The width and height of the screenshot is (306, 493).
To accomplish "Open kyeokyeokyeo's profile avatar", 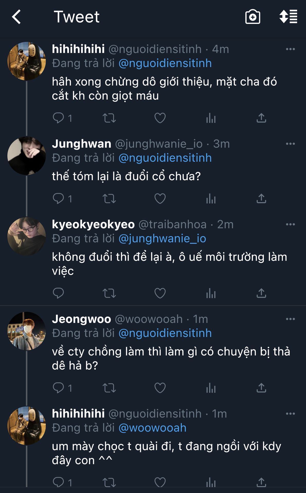I will click(x=27, y=236).
